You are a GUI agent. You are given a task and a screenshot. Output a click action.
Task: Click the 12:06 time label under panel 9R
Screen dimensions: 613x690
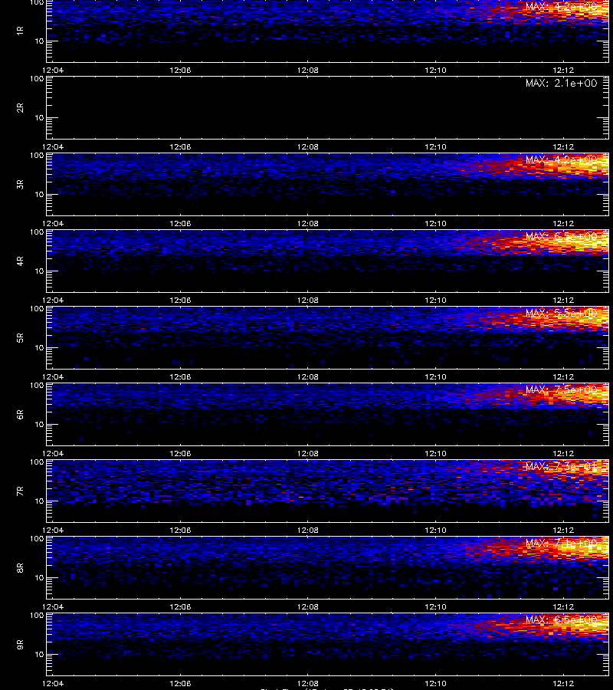tap(180, 683)
